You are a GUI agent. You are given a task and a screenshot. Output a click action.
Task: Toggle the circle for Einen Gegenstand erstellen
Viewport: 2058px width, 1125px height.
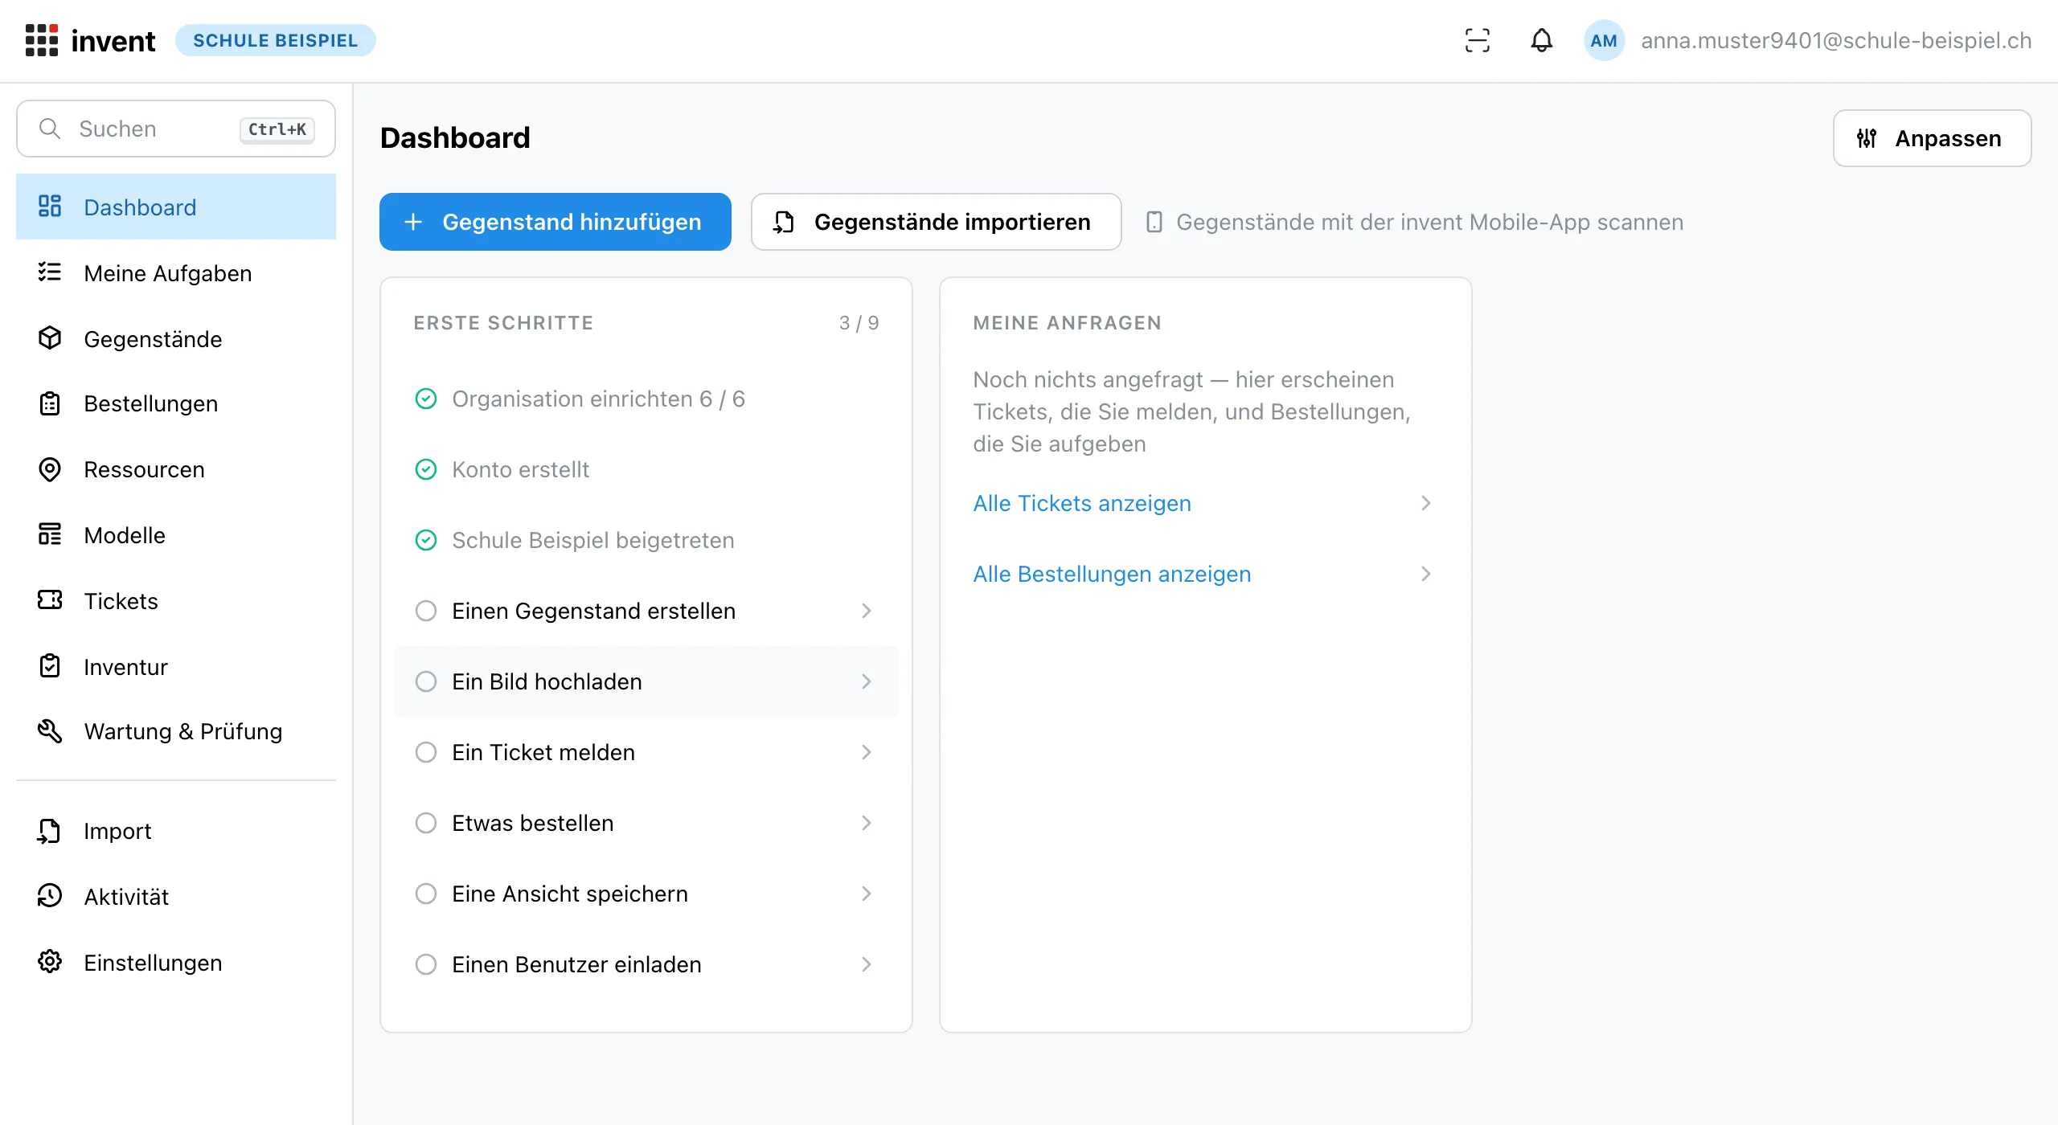pyautogui.click(x=426, y=611)
